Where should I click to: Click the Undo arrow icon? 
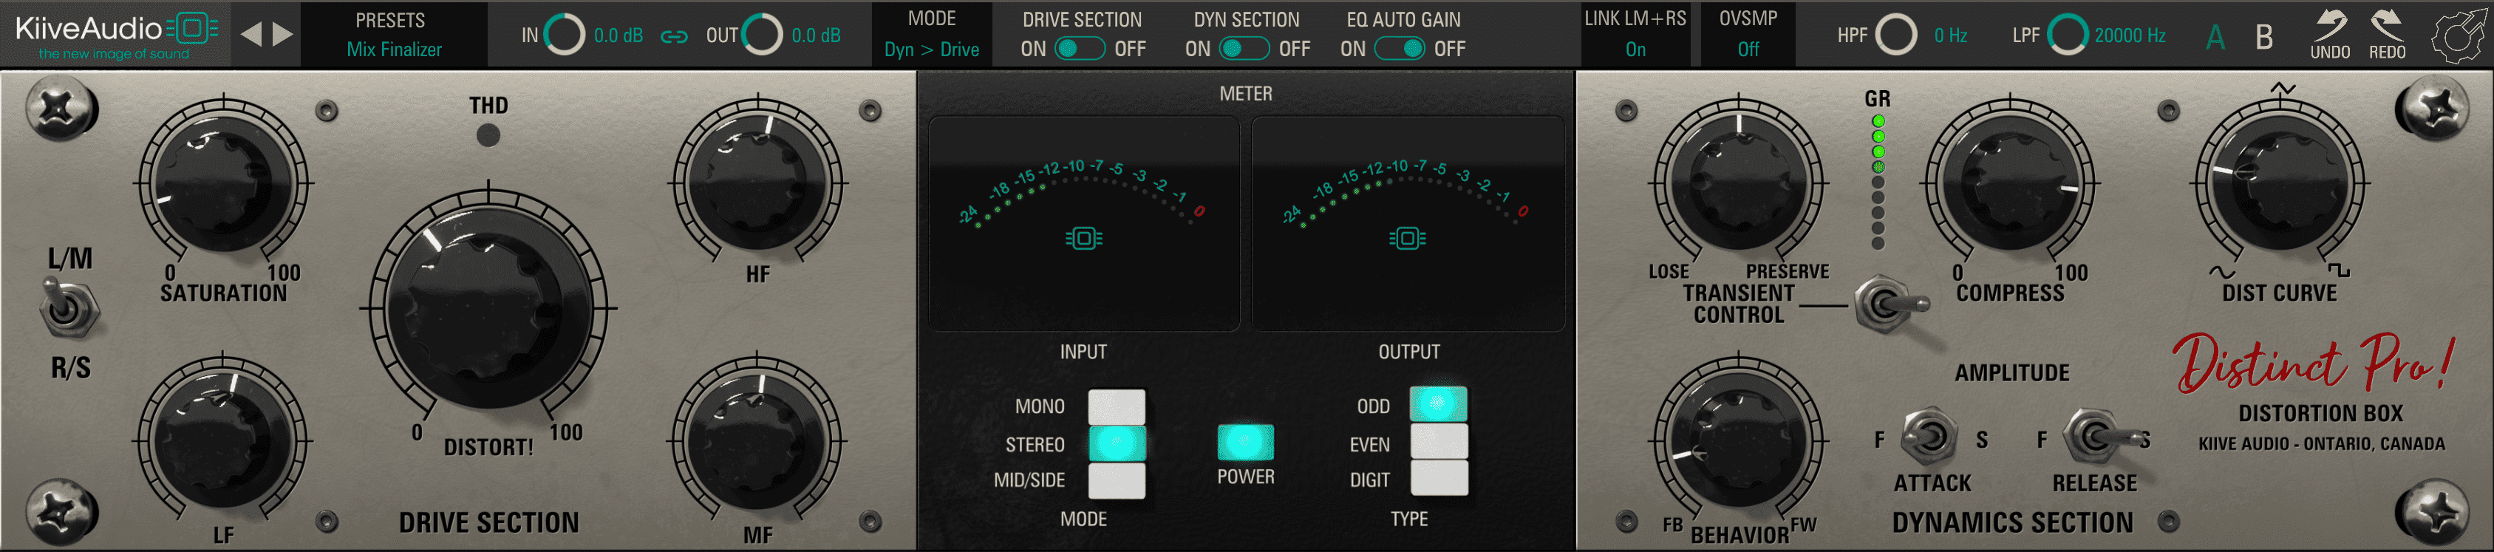coord(2329,35)
